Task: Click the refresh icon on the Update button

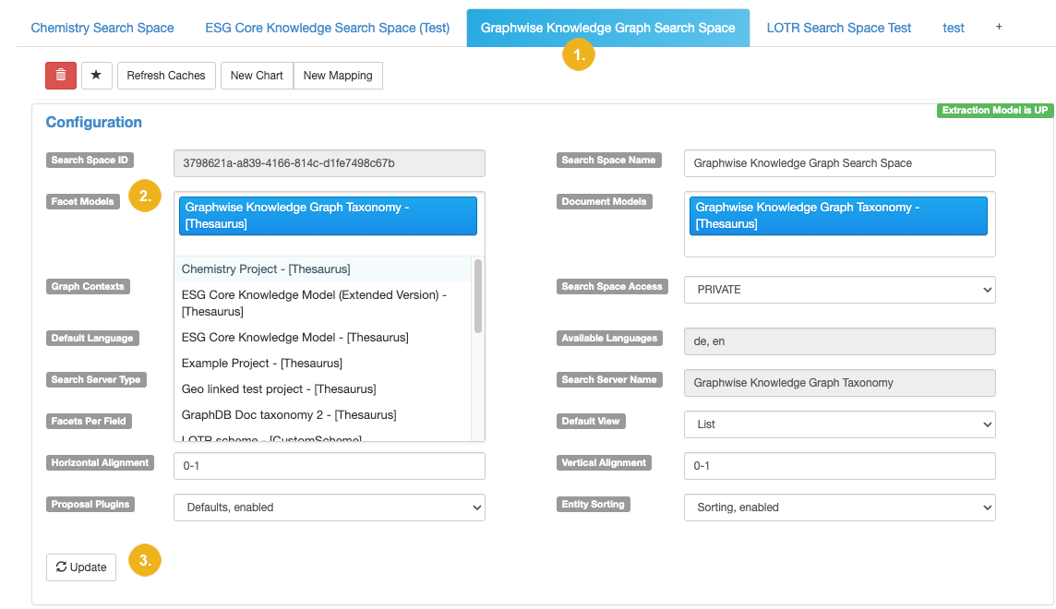Action: 61,567
